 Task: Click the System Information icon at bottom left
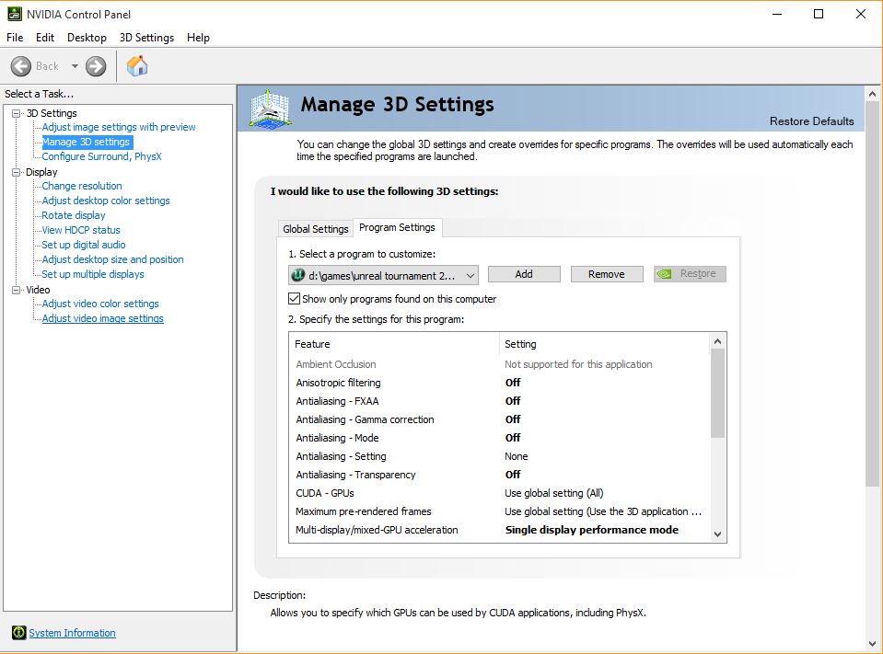pyautogui.click(x=18, y=633)
